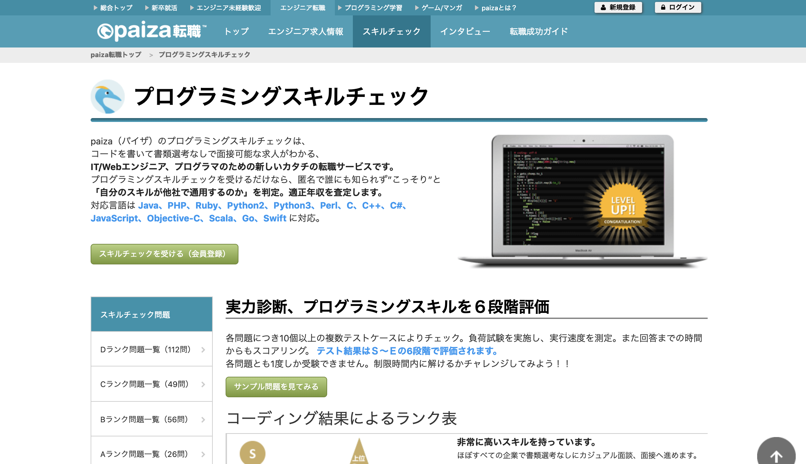Open paizaとは？ in top bar

tap(495, 8)
